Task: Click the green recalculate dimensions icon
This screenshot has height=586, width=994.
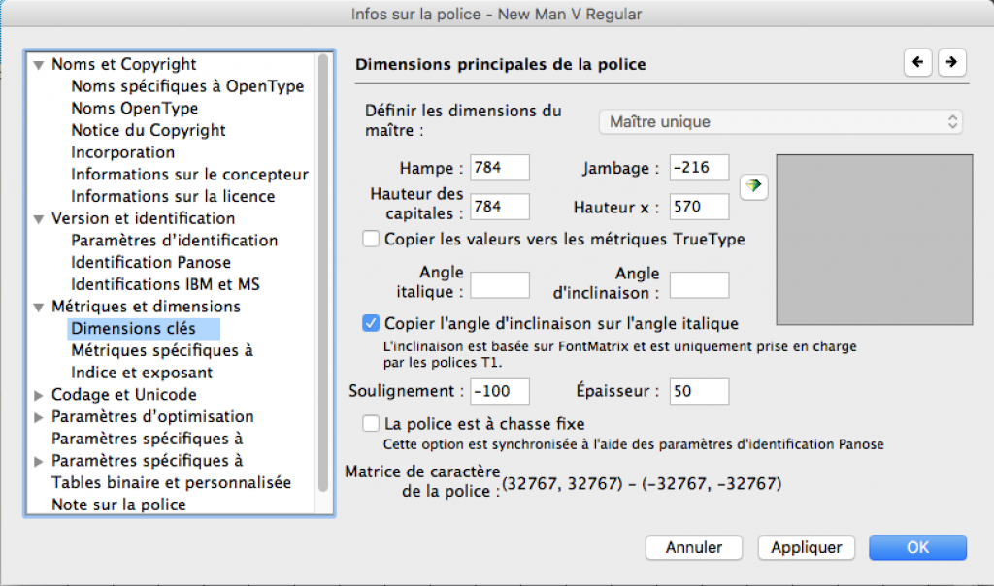Action: click(x=753, y=187)
